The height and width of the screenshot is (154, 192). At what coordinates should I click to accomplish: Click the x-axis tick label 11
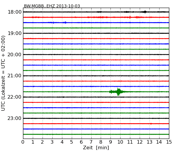pyautogui.click(x=130, y=142)
